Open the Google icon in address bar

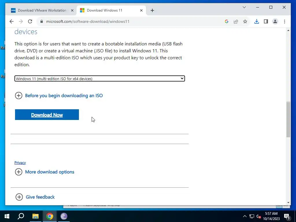tap(227, 21)
